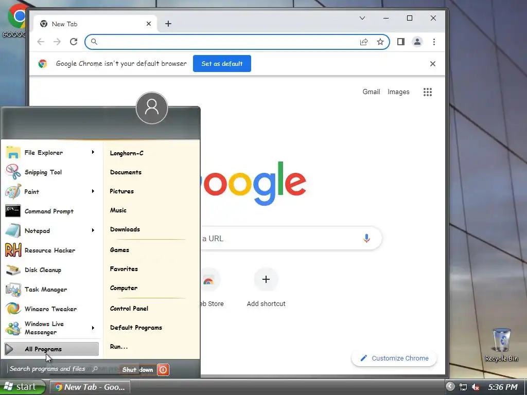Toggle Chrome side panel
Image resolution: width=527 pixels, height=395 pixels.
coord(400,42)
